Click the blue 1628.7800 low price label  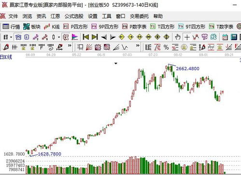49,154
